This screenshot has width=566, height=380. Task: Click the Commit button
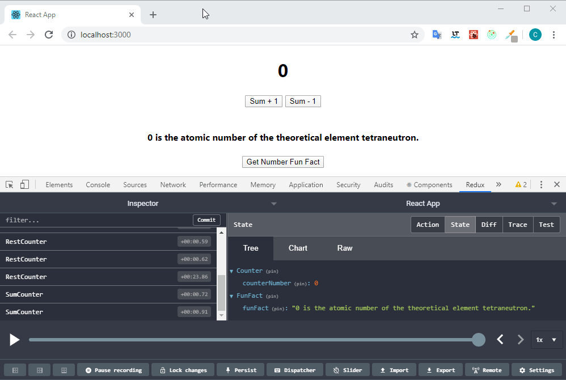pos(206,219)
